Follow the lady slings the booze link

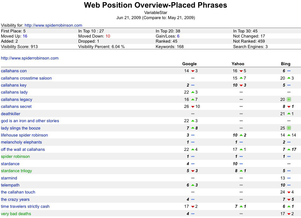tap(21, 128)
